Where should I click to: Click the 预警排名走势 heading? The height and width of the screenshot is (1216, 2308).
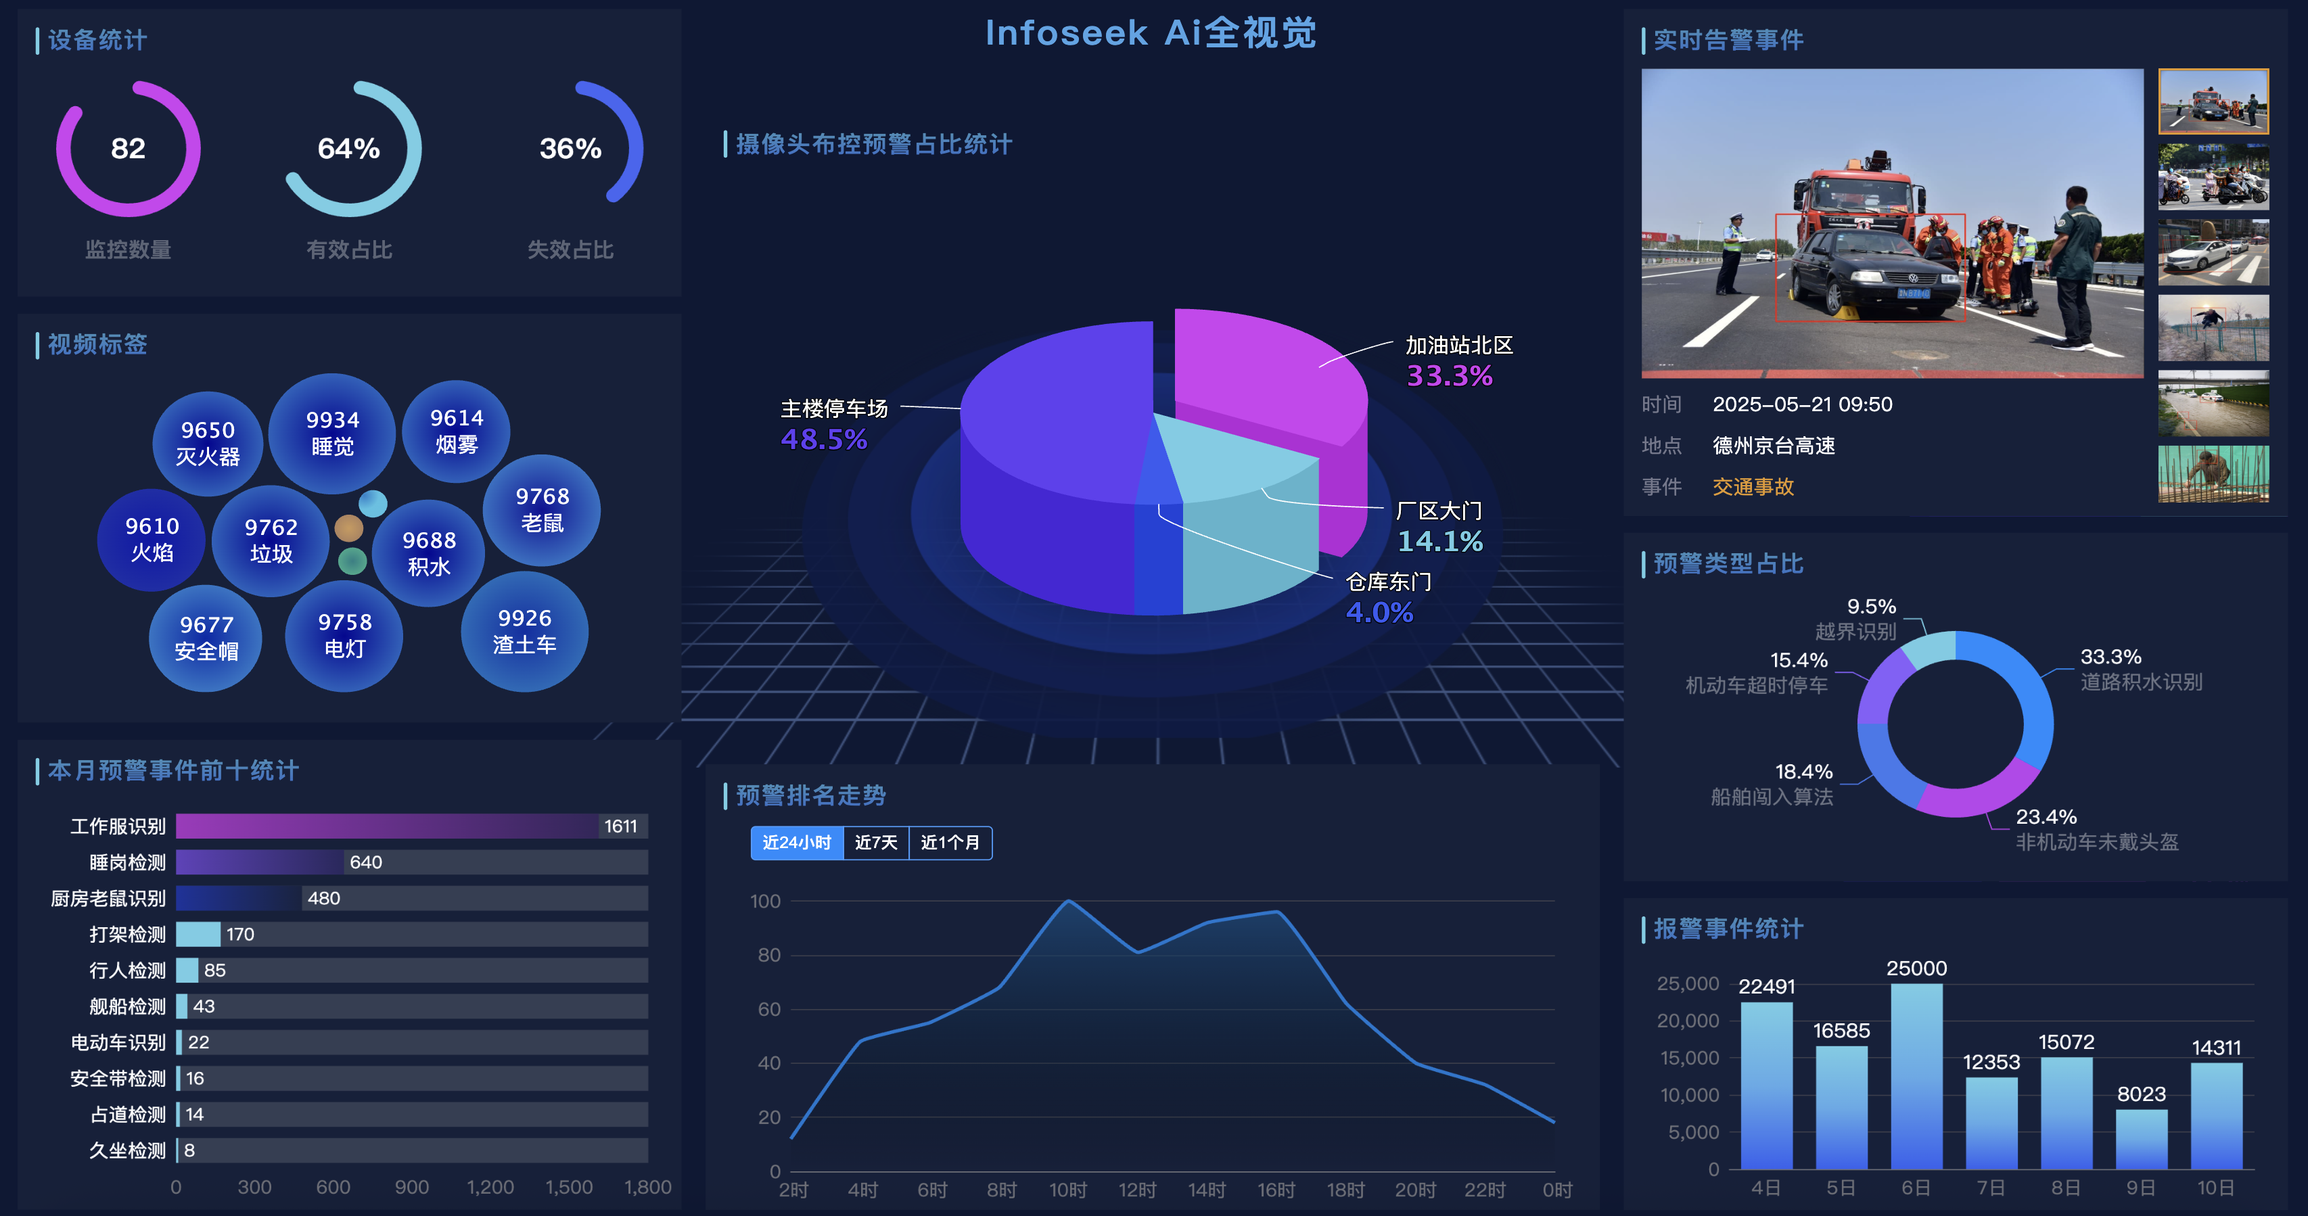(x=810, y=796)
